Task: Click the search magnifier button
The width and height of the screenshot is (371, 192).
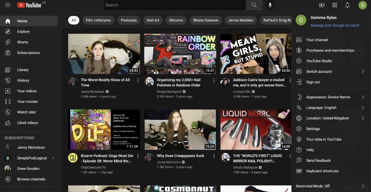Action: [x=254, y=5]
